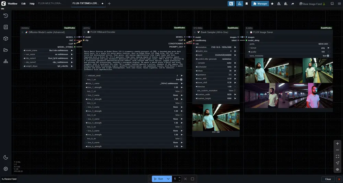Screen dimensions: 343x183
Task: Open the node library cube icon
Action: click(5, 38)
